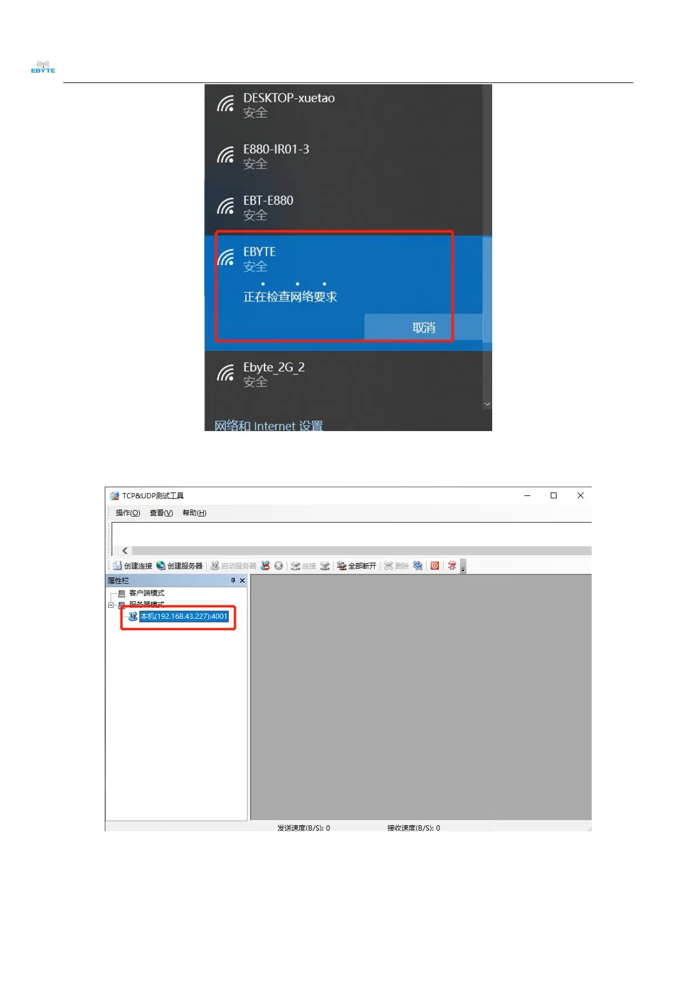Click the horizontal scrollbar left arrow

pos(125,550)
